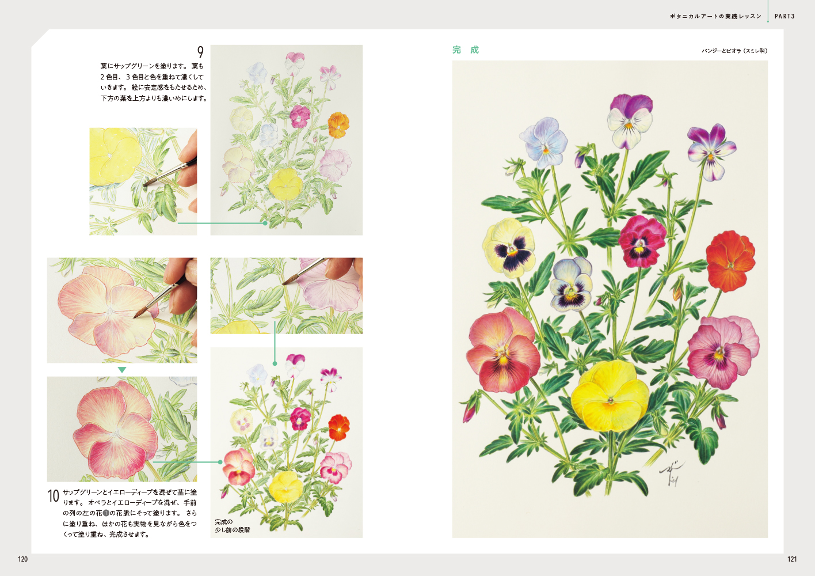Click the パンジーとビオラ (スミレ科) caption
This screenshot has height=576, width=815.
point(734,51)
